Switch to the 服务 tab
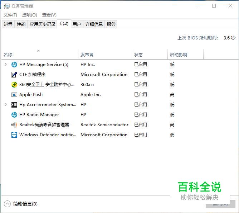 pyautogui.click(x=111, y=24)
